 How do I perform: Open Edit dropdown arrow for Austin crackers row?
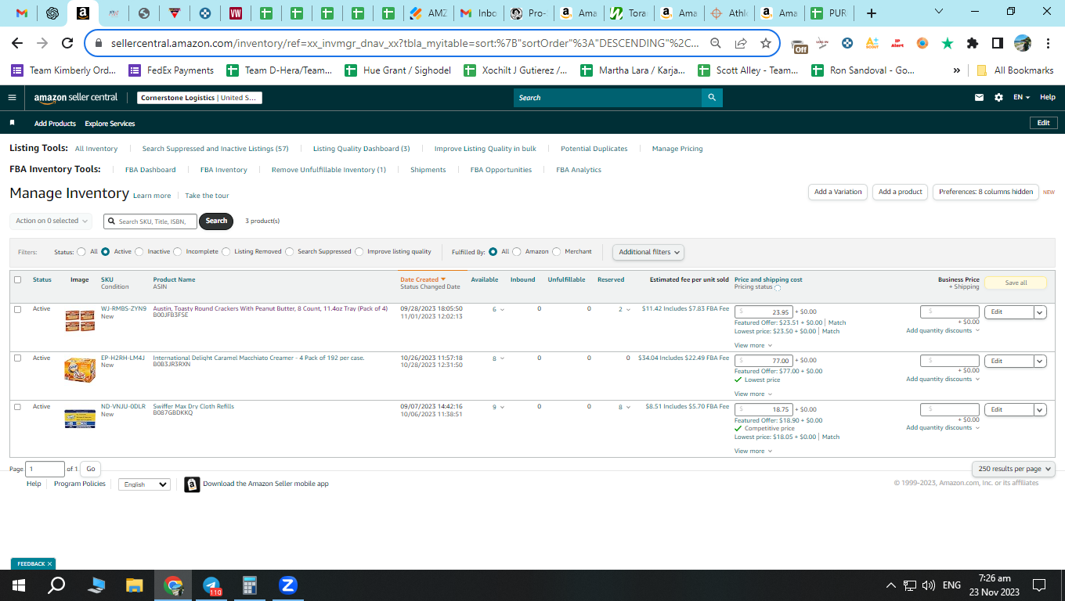pyautogui.click(x=1040, y=312)
